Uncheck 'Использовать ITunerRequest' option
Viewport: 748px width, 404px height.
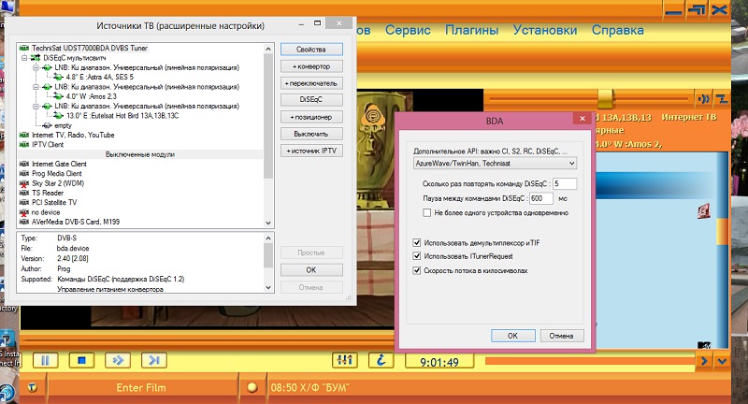tap(416, 256)
